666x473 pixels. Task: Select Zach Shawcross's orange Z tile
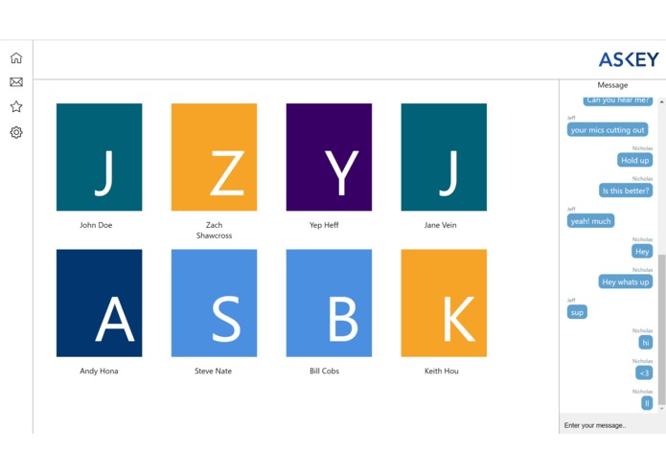coord(214,157)
